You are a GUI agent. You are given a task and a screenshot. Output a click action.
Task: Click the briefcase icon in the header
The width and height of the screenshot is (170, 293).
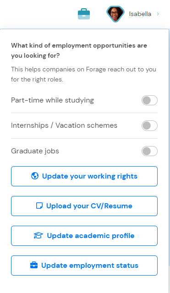84,14
